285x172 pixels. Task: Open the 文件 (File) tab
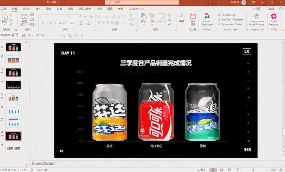coord(4,8)
